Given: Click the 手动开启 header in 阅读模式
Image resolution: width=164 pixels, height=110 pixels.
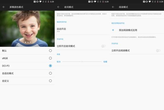Looking at the screenshot, I should tap(115, 44).
